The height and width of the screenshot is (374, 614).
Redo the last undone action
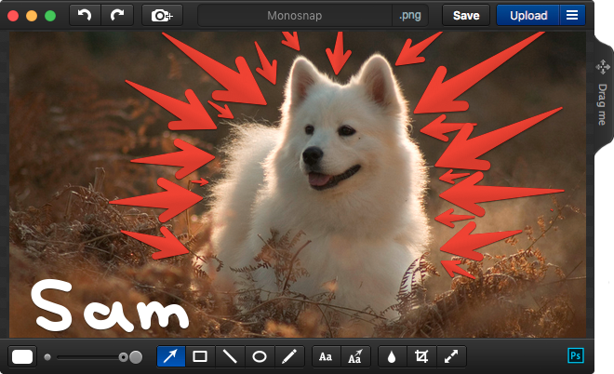(116, 15)
